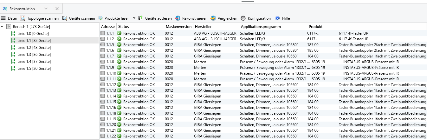The image size is (427, 140).
Task: Click device icon of row 1.1.10
Action: pos(102,73)
